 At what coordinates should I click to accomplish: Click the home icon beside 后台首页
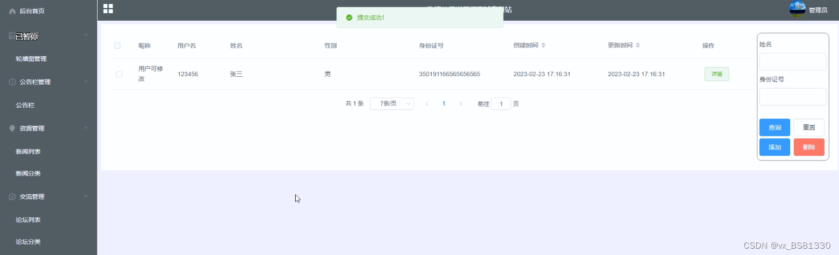[x=13, y=11]
